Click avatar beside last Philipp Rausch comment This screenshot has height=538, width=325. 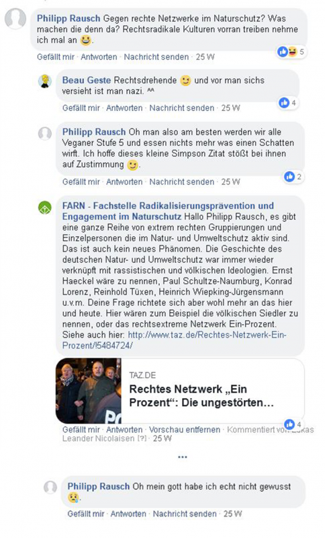[x=50, y=488]
